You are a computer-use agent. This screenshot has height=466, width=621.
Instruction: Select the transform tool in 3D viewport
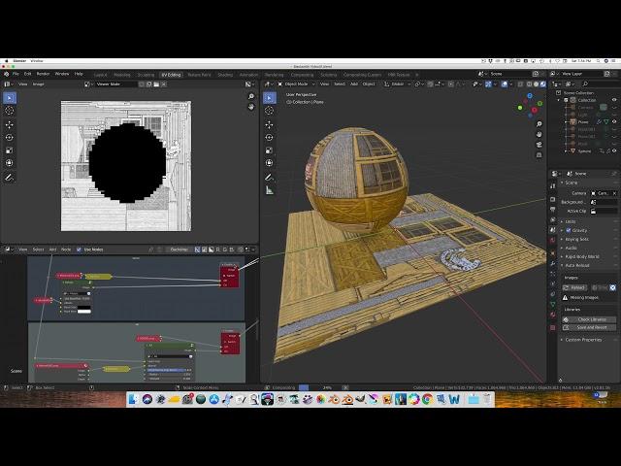(270, 163)
